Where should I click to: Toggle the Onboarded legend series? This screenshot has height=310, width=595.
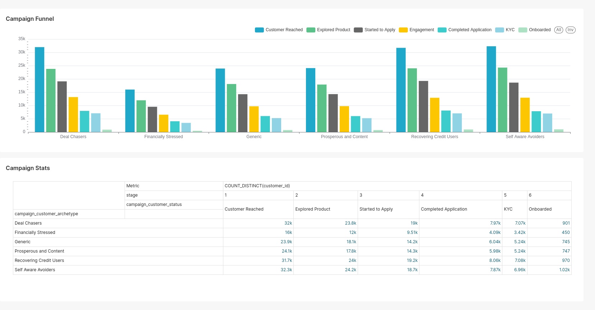(534, 30)
